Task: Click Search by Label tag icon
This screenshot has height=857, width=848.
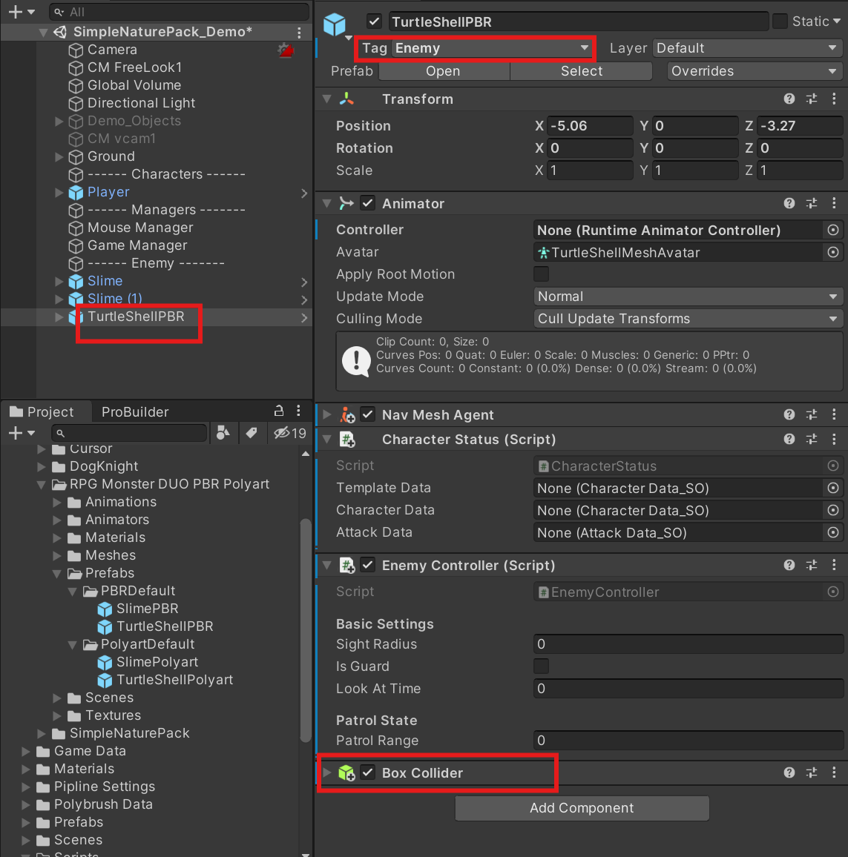Action: point(251,433)
